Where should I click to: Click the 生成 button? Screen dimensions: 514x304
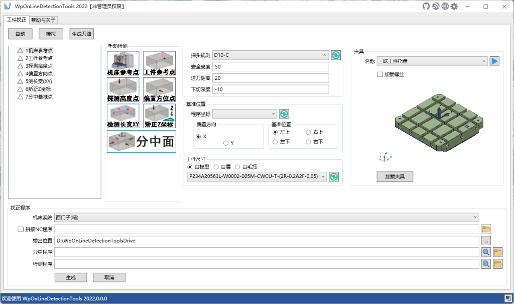tap(71, 277)
